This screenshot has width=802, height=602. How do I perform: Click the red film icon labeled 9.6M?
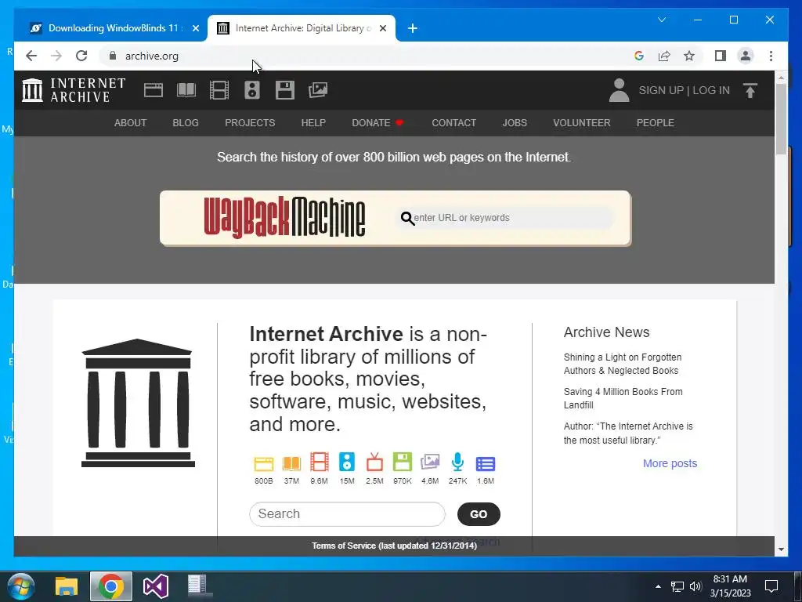point(320,462)
